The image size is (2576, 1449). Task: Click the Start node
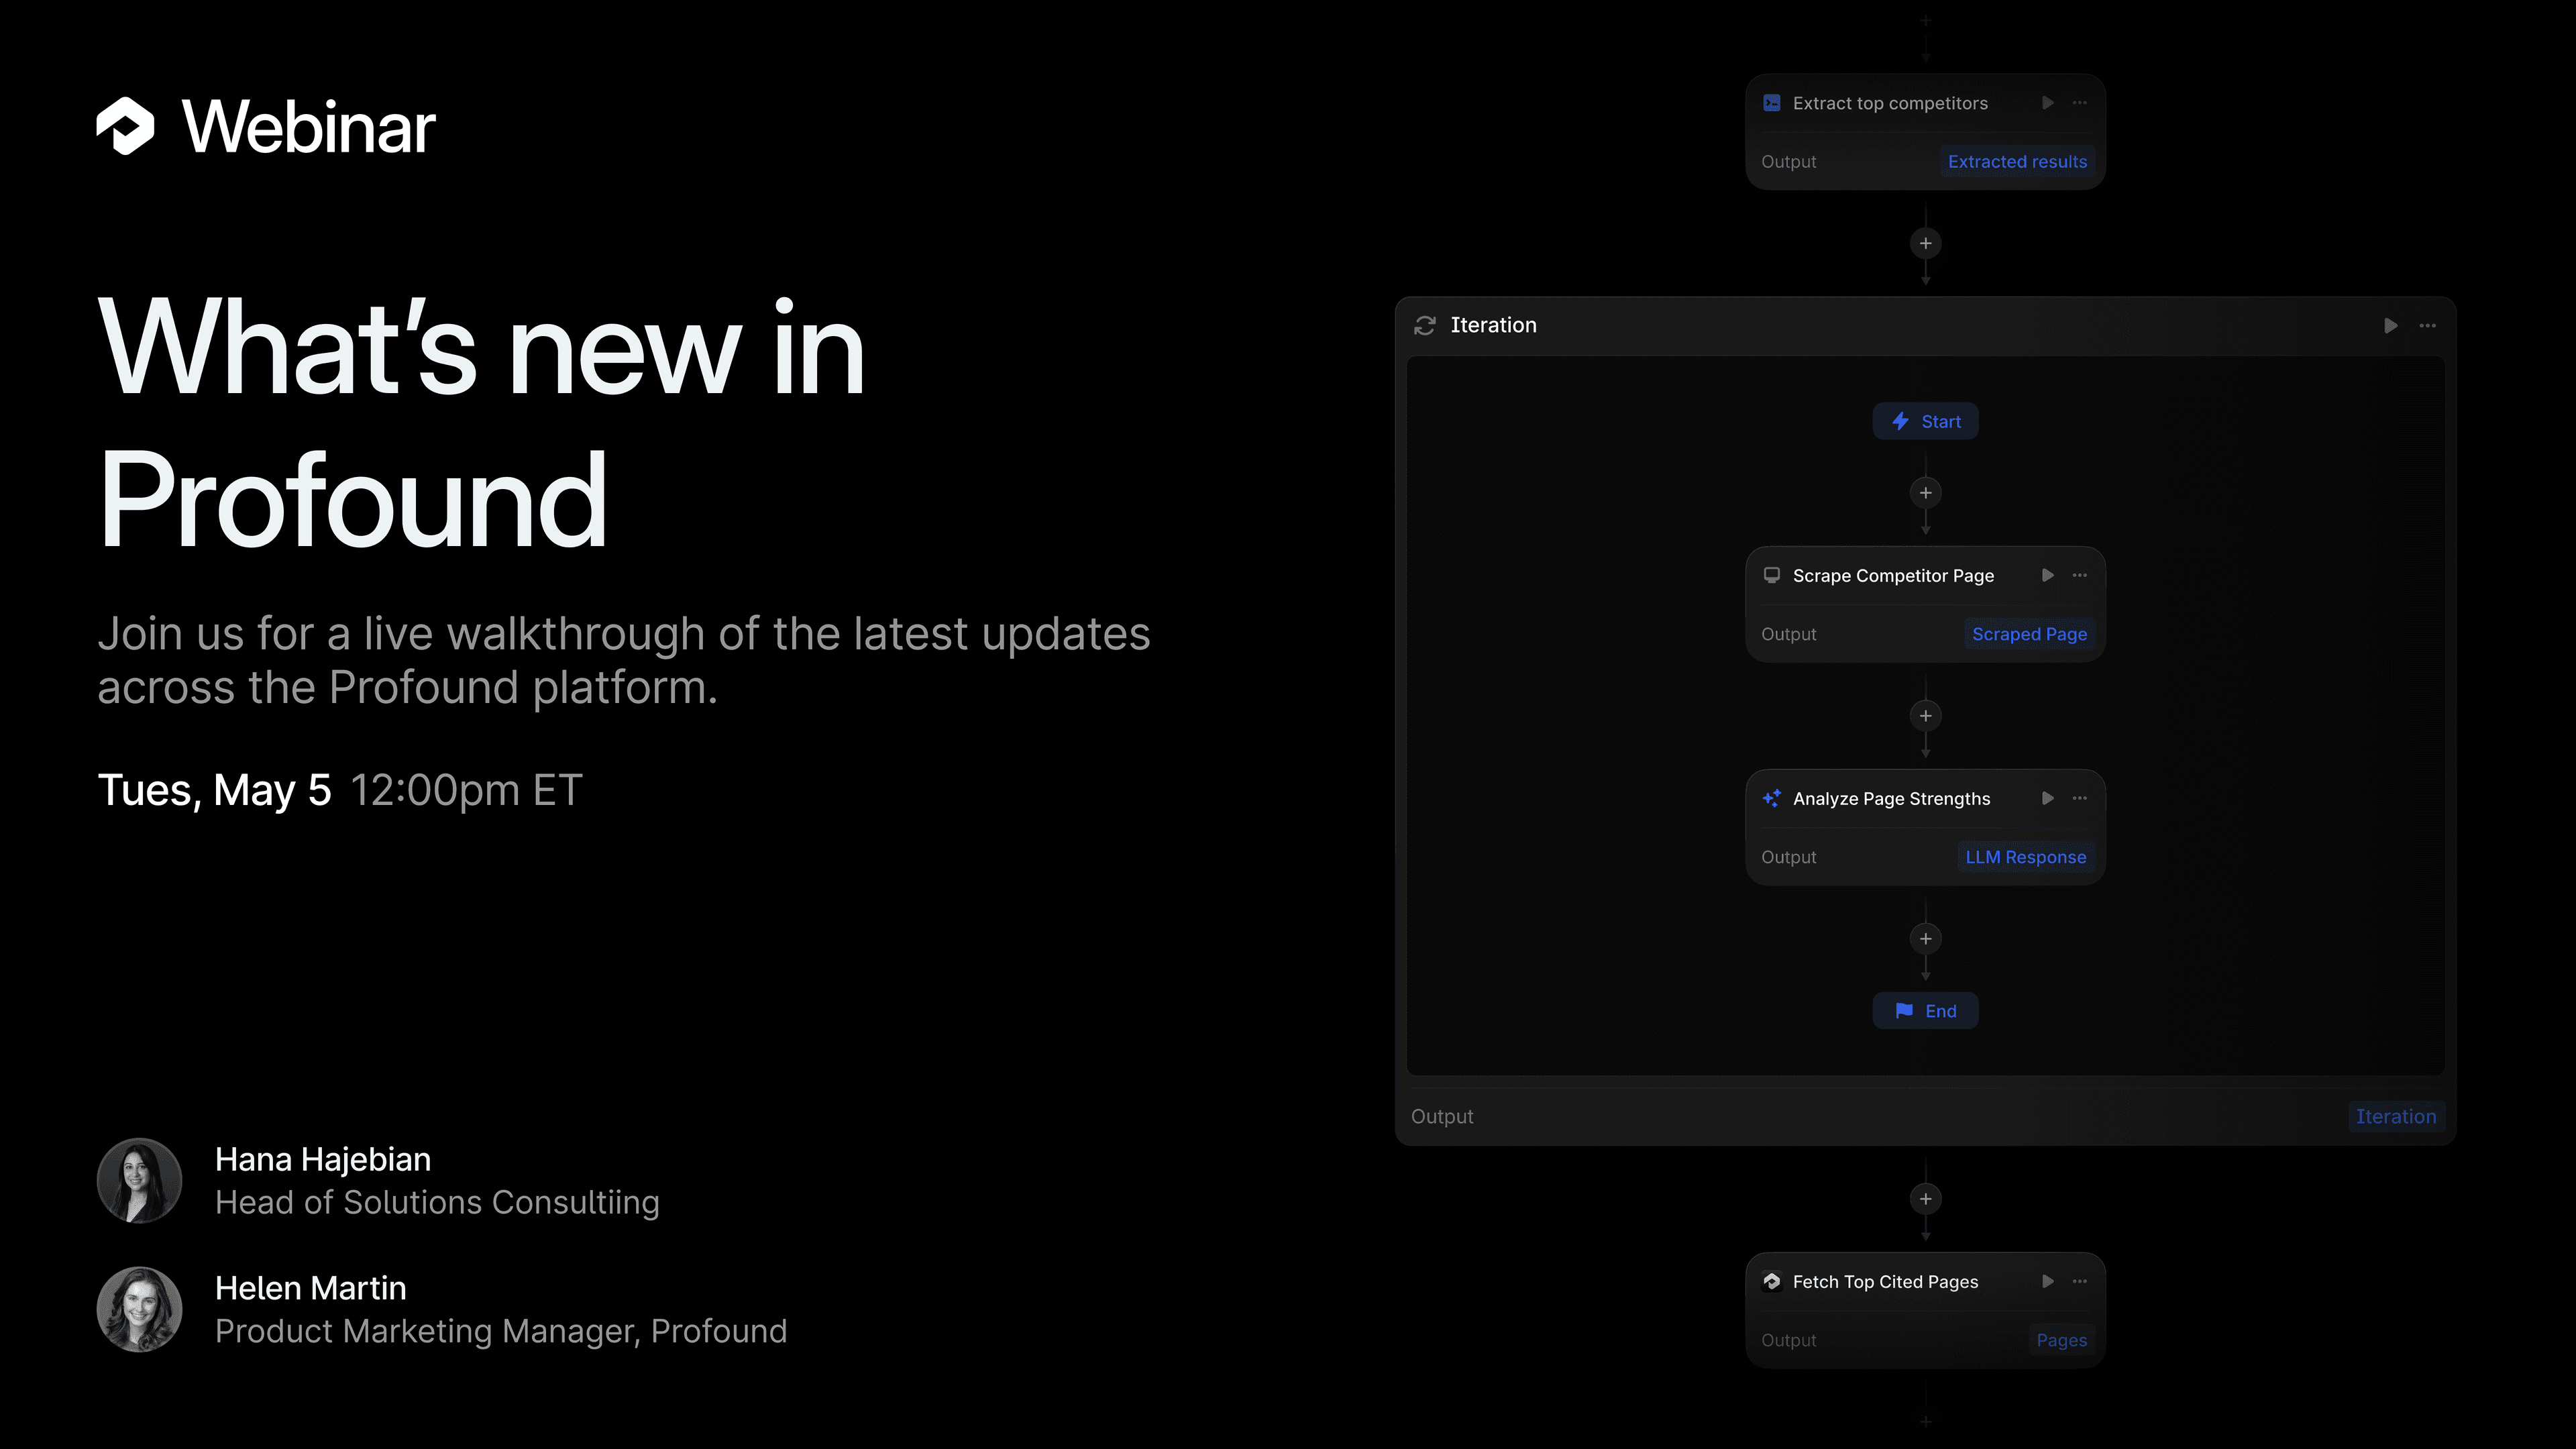[x=1925, y=421]
